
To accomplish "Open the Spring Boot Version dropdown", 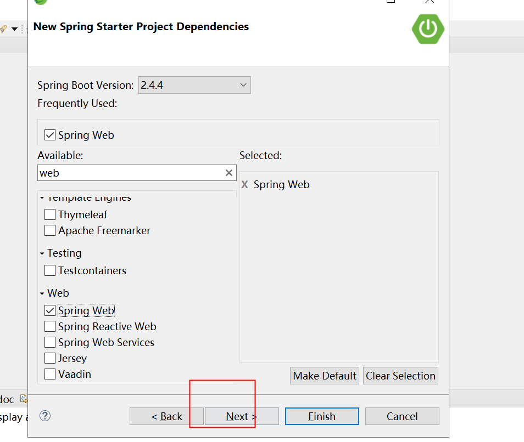I will coord(194,85).
